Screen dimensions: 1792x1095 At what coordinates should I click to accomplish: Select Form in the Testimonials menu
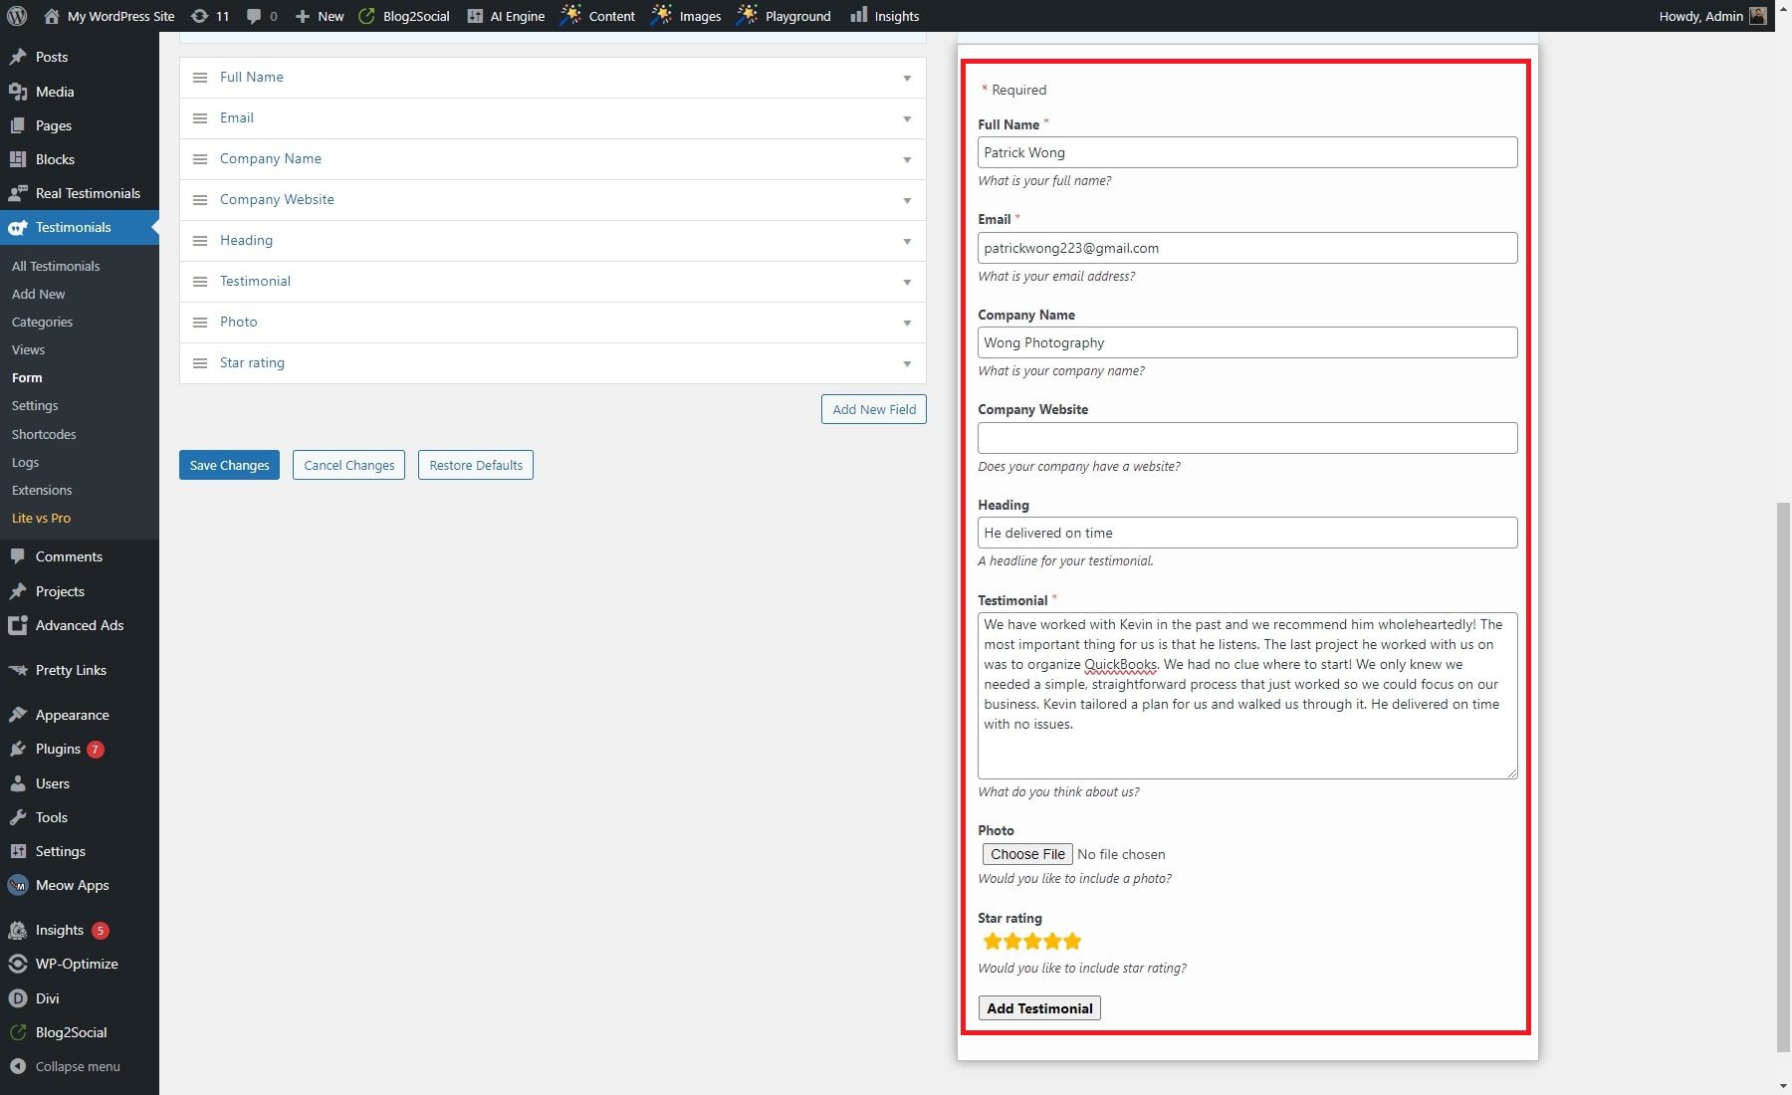[27, 377]
